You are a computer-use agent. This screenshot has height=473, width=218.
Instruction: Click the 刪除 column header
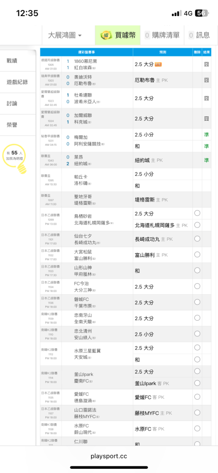(x=197, y=52)
